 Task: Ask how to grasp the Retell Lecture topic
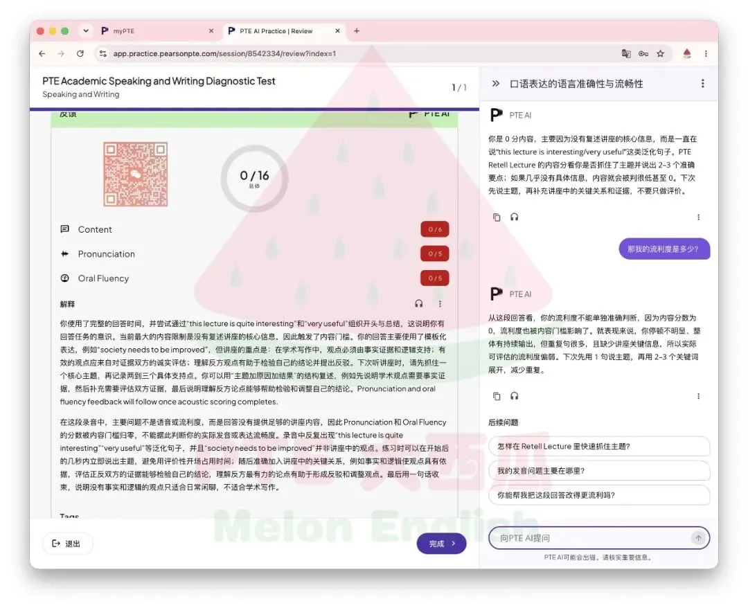pos(599,447)
